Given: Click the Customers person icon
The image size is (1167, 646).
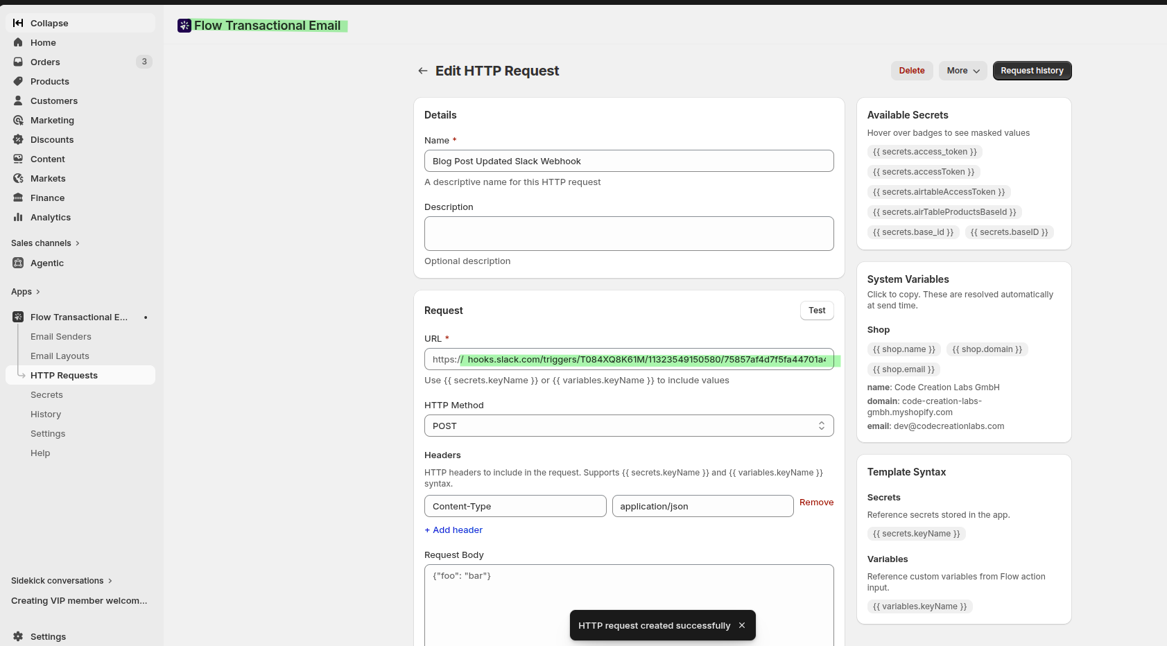Looking at the screenshot, I should pos(18,101).
